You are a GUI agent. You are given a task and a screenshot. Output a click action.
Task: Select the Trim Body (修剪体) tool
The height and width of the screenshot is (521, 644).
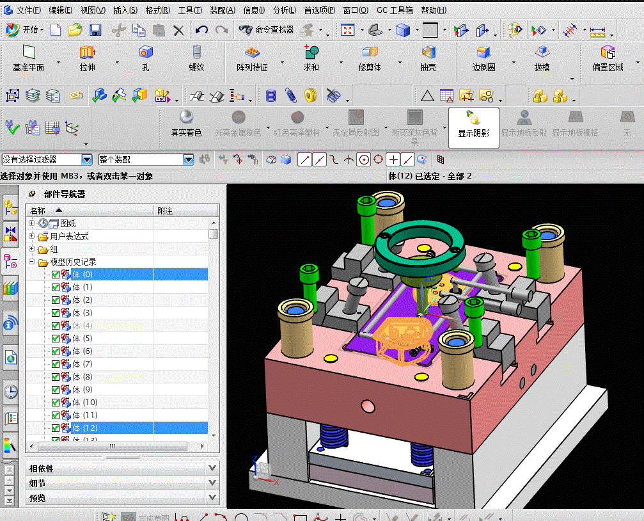pos(370,58)
